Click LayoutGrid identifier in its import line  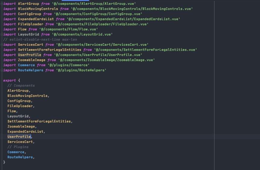29,34
